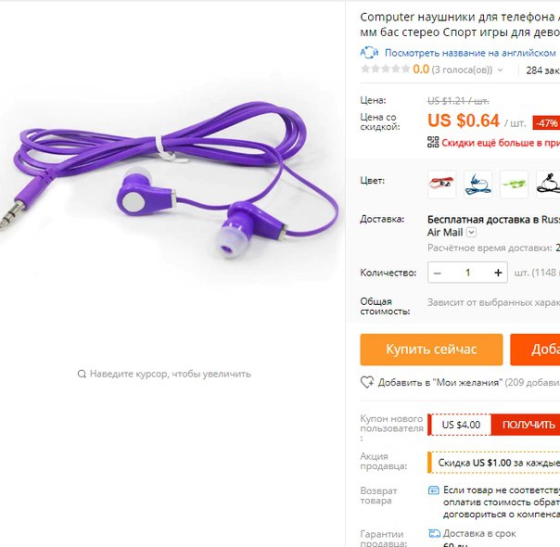Expand the rating votes dropdown arrow
Screen dimensions: 560x547
[500, 70]
